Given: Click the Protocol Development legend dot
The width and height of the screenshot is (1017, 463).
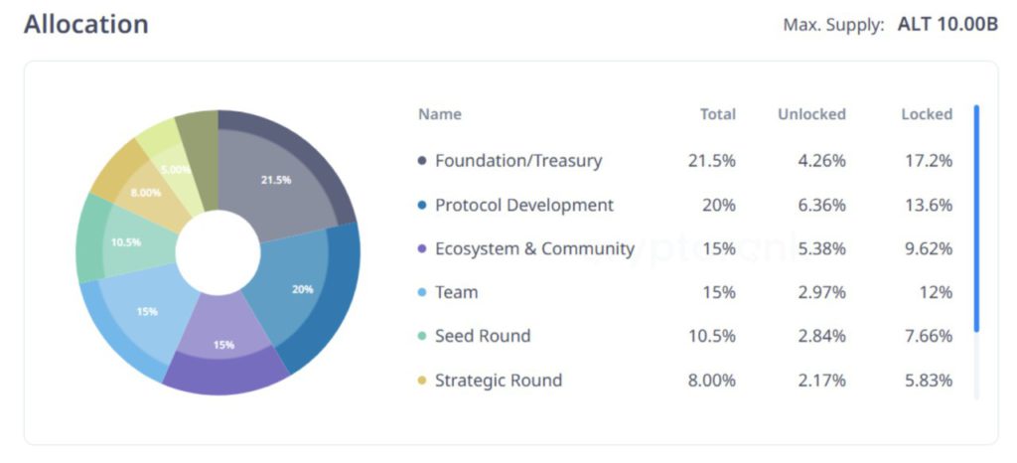Looking at the screenshot, I should tap(423, 206).
